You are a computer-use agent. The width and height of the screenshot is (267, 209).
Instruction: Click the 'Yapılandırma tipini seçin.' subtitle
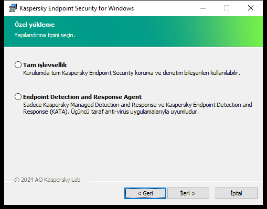(x=45, y=35)
